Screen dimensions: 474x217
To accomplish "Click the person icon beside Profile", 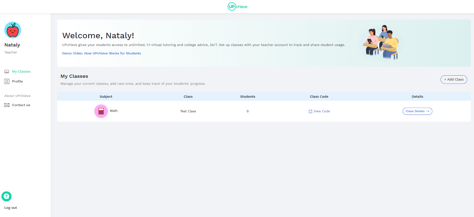I will click(7, 81).
